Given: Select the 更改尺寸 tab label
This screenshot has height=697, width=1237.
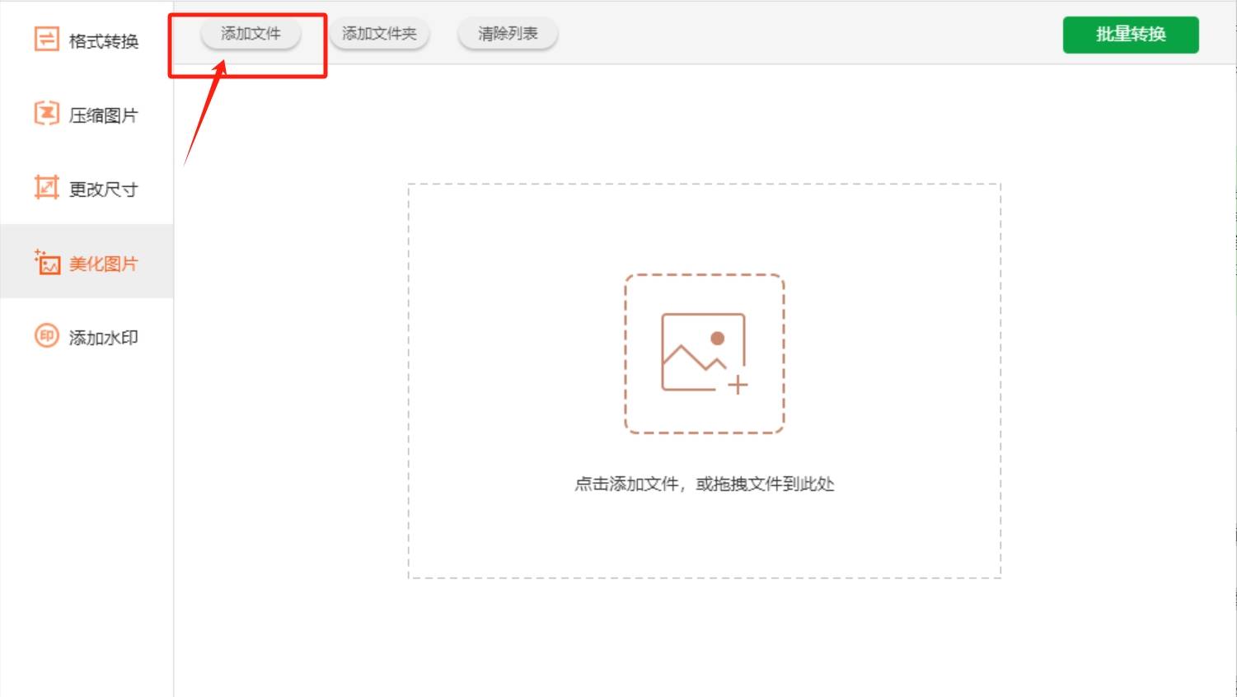Looking at the screenshot, I should coord(104,189).
